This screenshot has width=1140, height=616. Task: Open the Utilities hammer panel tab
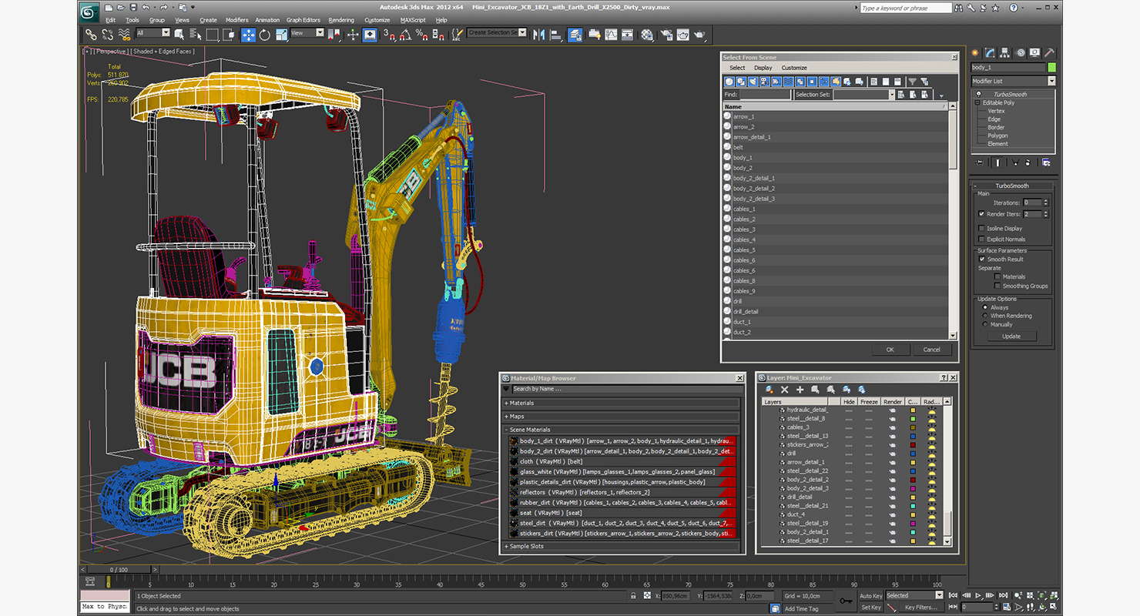click(x=1048, y=53)
